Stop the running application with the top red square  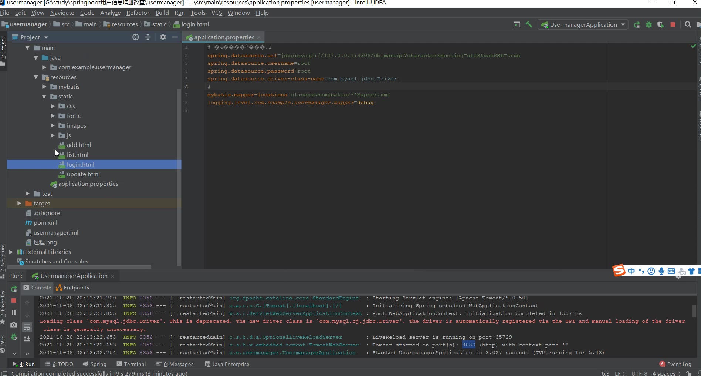click(x=673, y=24)
